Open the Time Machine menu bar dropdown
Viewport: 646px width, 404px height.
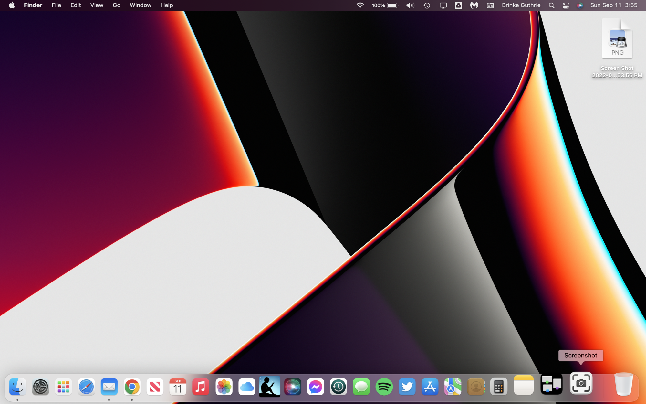[x=427, y=5]
